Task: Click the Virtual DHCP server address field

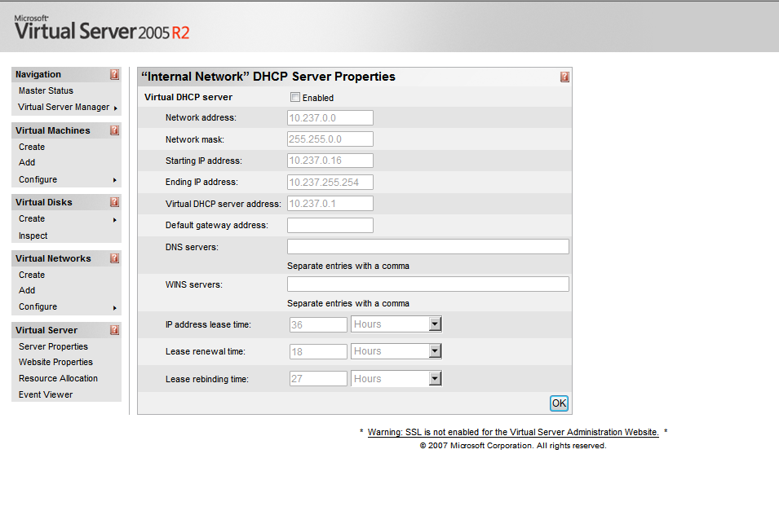Action: 330,204
